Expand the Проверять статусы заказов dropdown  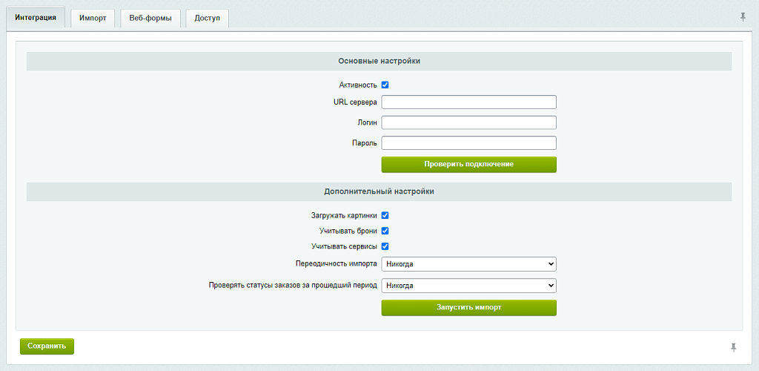click(x=468, y=286)
